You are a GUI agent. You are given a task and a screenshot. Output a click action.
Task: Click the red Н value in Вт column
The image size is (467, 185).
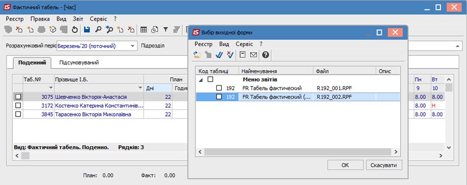click(x=433, y=105)
